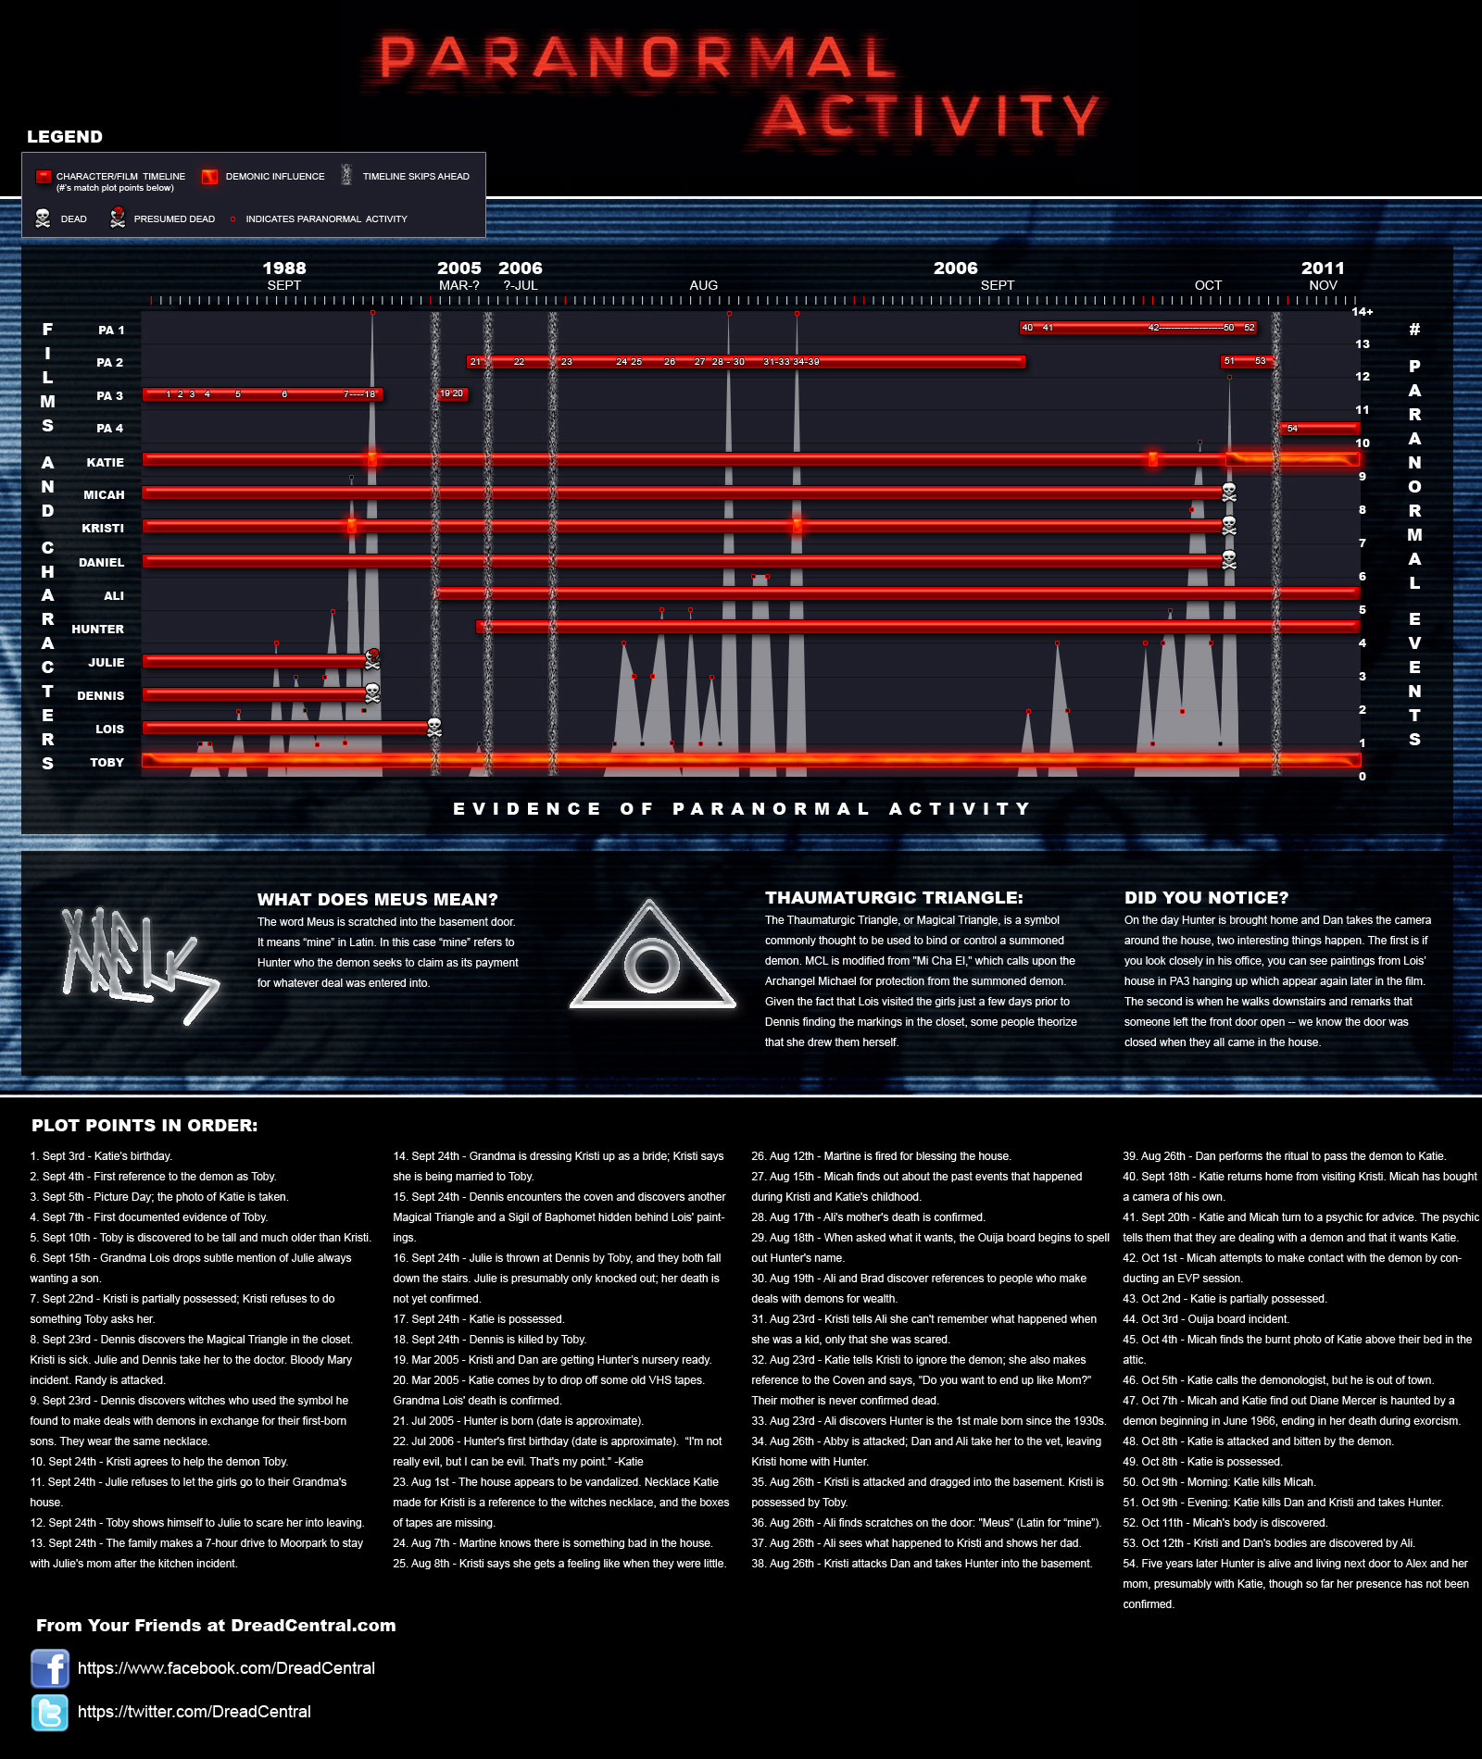Click the Timeline Skips Ahead legend icon
This screenshot has width=1482, height=1759.
[x=347, y=175]
